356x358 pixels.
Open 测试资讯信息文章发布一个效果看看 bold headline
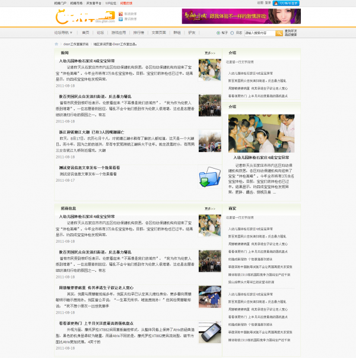click(89, 168)
